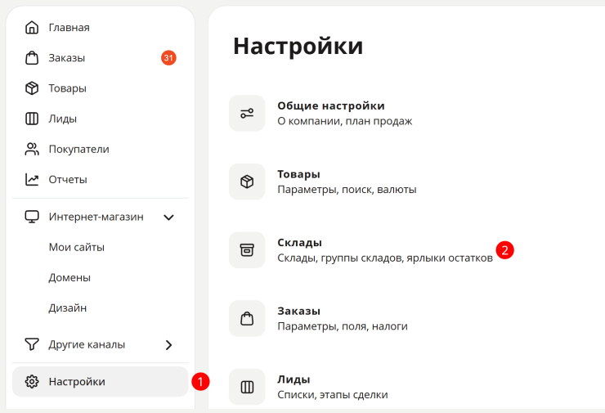Open the Склады settings heading
This screenshot has width=605, height=413.
click(299, 242)
